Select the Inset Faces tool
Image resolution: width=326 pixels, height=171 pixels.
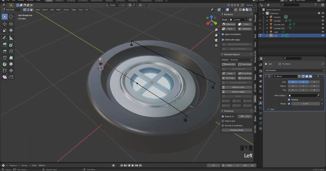(11, 45)
